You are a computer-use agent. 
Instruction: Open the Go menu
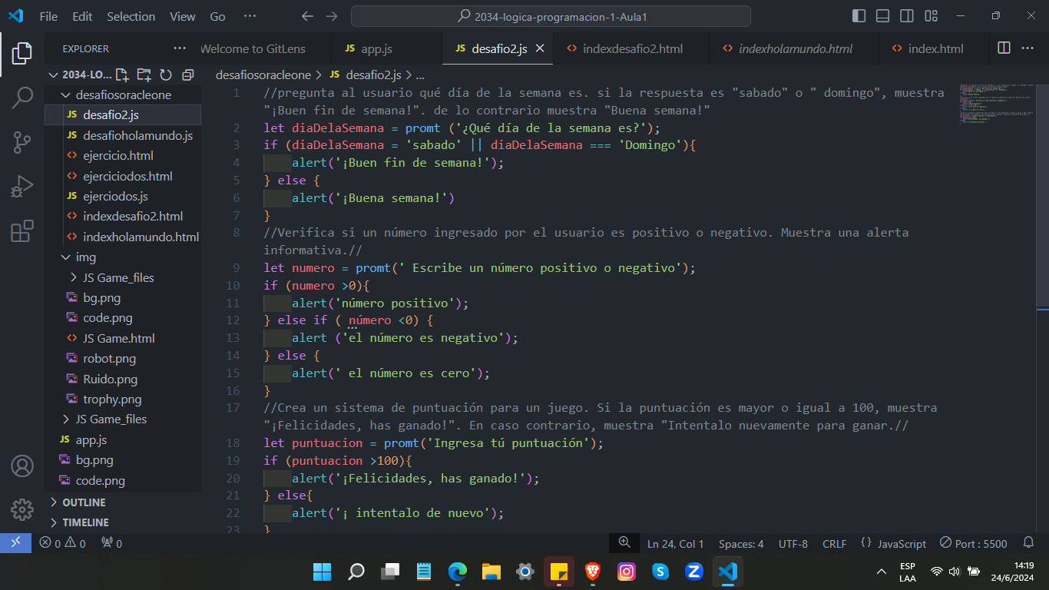coord(218,16)
